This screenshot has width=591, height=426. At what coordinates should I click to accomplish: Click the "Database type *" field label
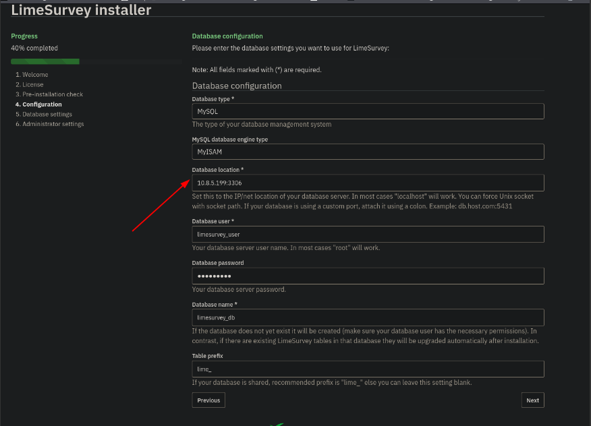click(x=213, y=99)
